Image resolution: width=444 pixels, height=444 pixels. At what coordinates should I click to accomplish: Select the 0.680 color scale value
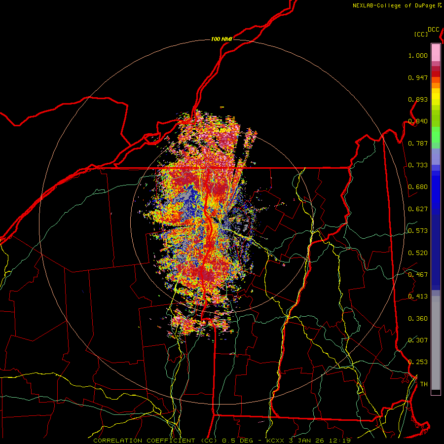point(418,186)
